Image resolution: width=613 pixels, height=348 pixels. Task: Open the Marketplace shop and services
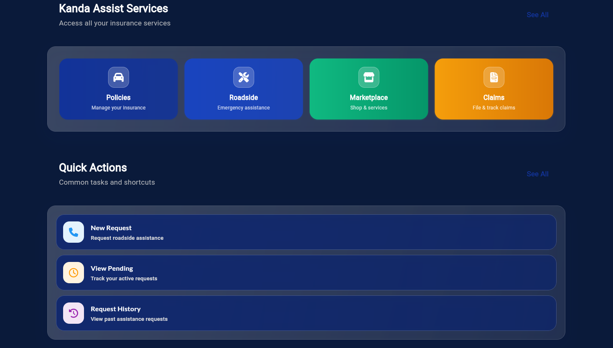point(369,89)
